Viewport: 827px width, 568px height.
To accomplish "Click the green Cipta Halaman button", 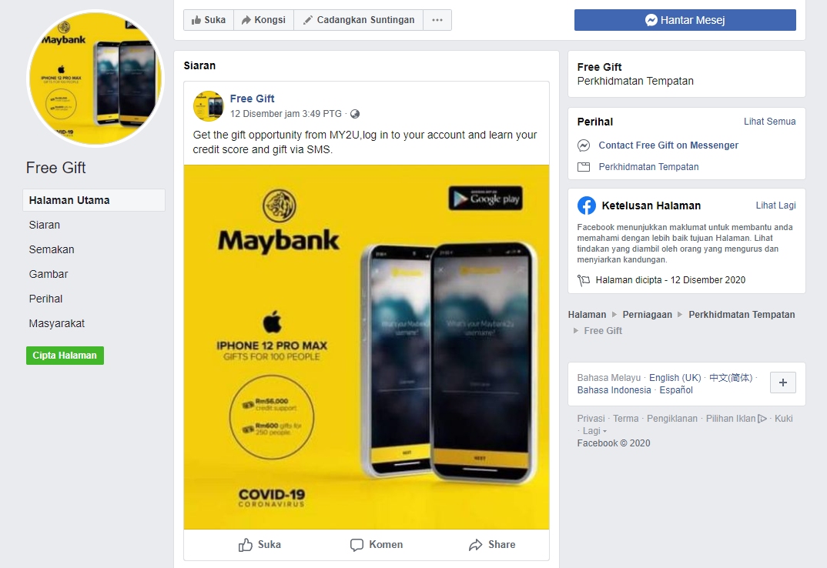I will [65, 356].
